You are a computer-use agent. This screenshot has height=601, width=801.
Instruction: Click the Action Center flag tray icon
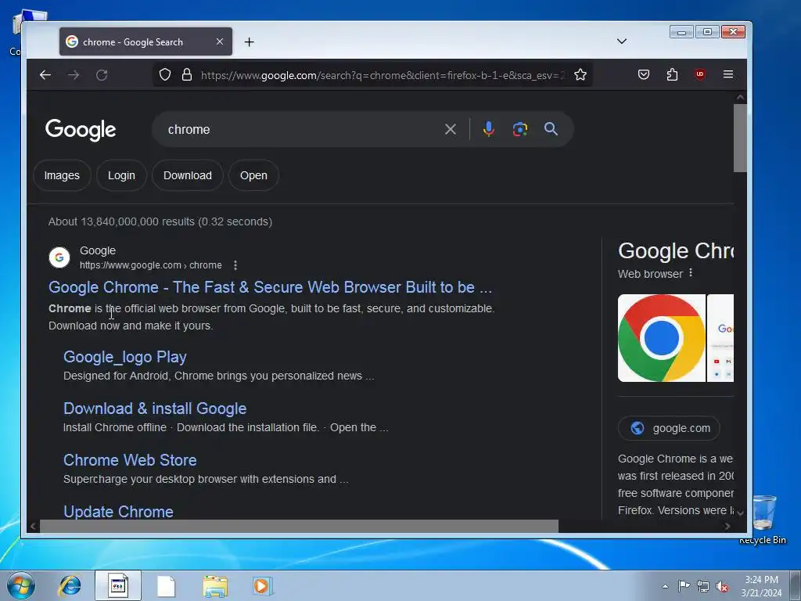(x=684, y=585)
